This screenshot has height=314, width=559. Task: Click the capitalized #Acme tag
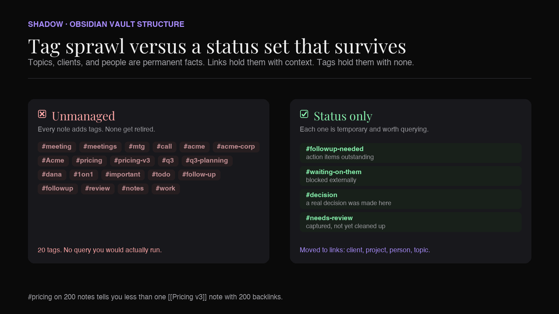coord(53,160)
